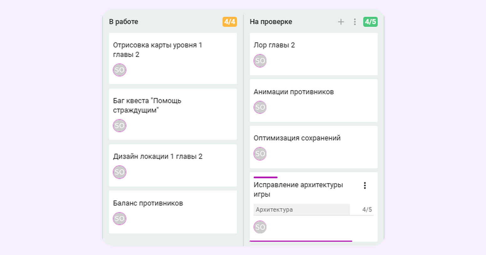
Task: Open card Баг квеста "Помощь страждущим"
Action: (x=173, y=114)
